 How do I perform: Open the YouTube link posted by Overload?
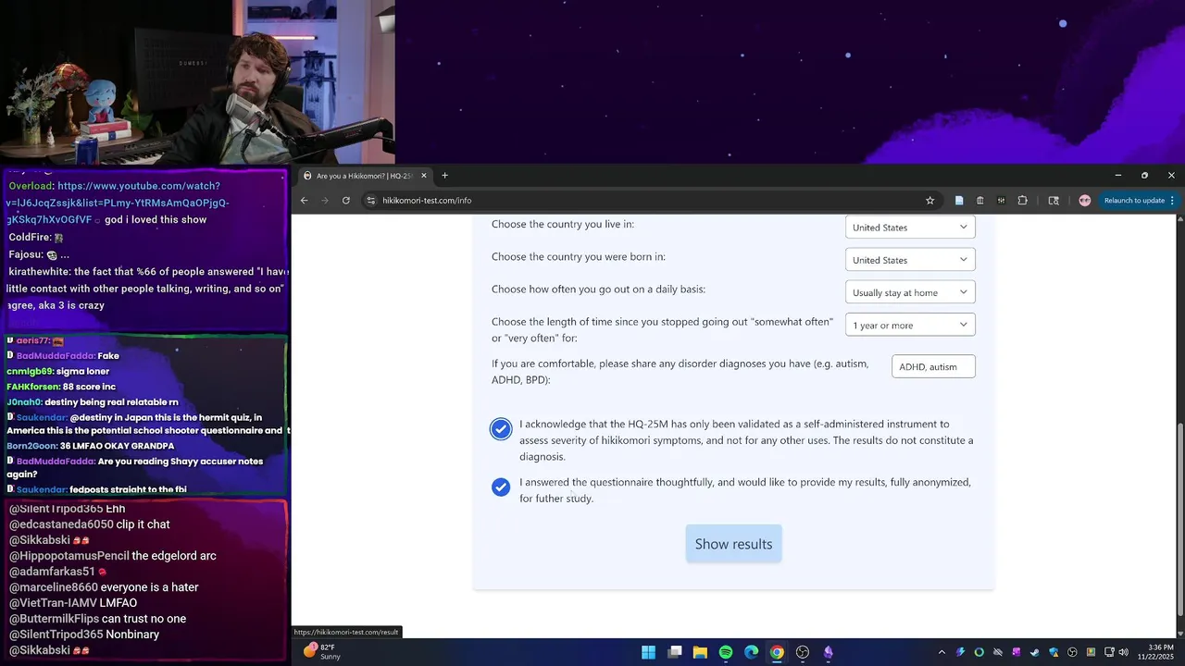point(120,203)
